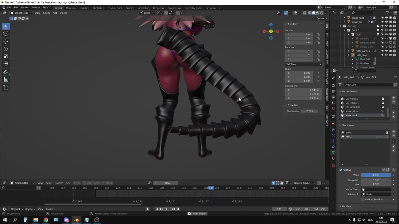Pause the animation playback
The image size is (399, 224).
pos(167,209)
